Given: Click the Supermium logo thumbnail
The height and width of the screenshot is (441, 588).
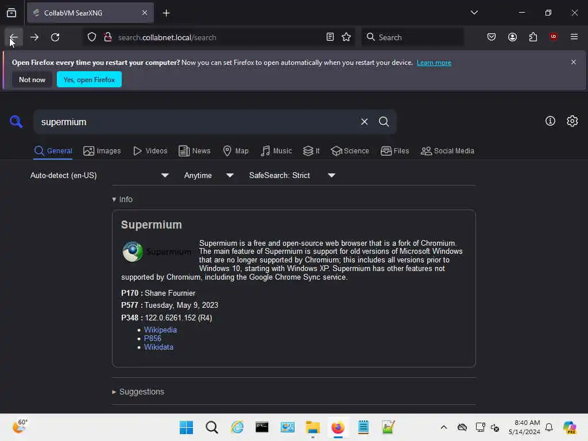Looking at the screenshot, I should tap(157, 252).
